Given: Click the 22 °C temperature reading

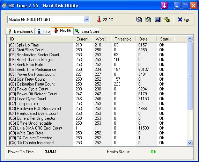Looking at the screenshot, I should click(x=108, y=20).
